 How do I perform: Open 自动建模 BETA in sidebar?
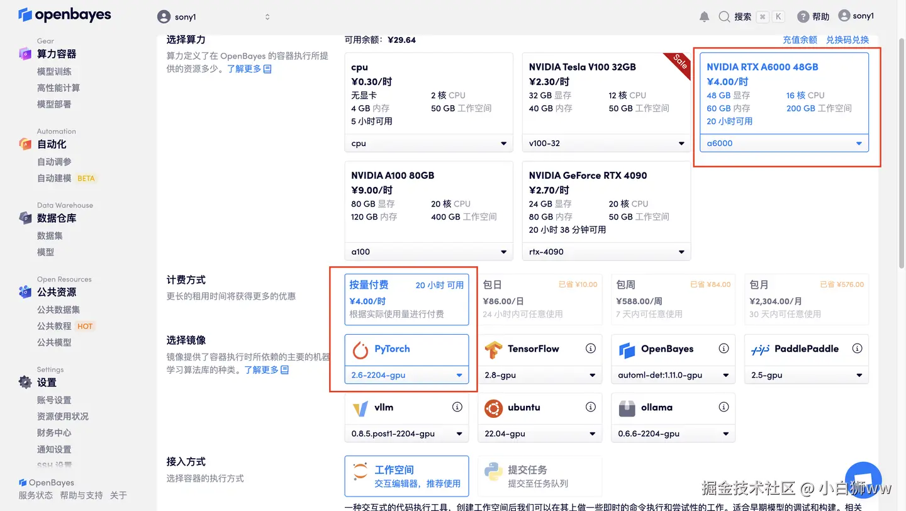point(66,178)
